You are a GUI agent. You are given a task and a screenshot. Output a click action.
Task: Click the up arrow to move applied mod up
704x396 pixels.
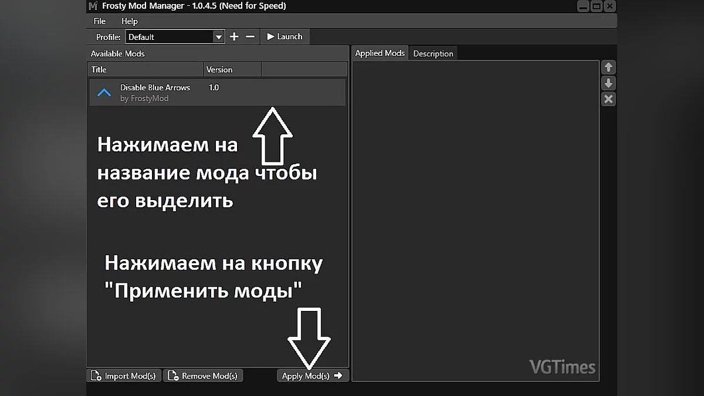(608, 67)
